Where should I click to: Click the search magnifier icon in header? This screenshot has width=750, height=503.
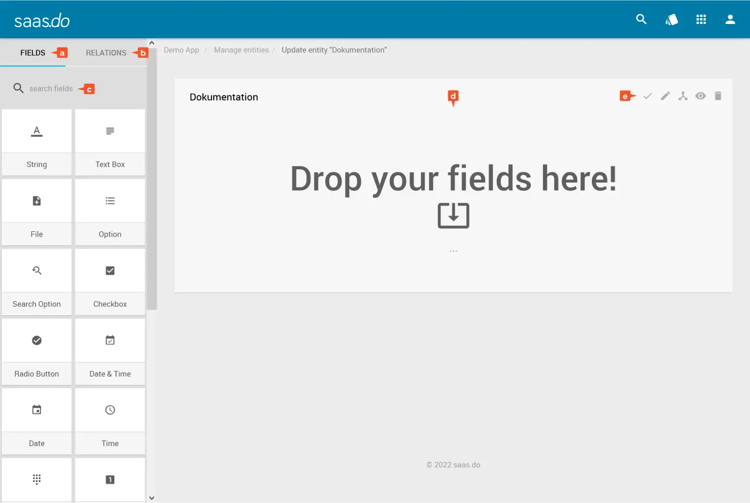tap(641, 19)
